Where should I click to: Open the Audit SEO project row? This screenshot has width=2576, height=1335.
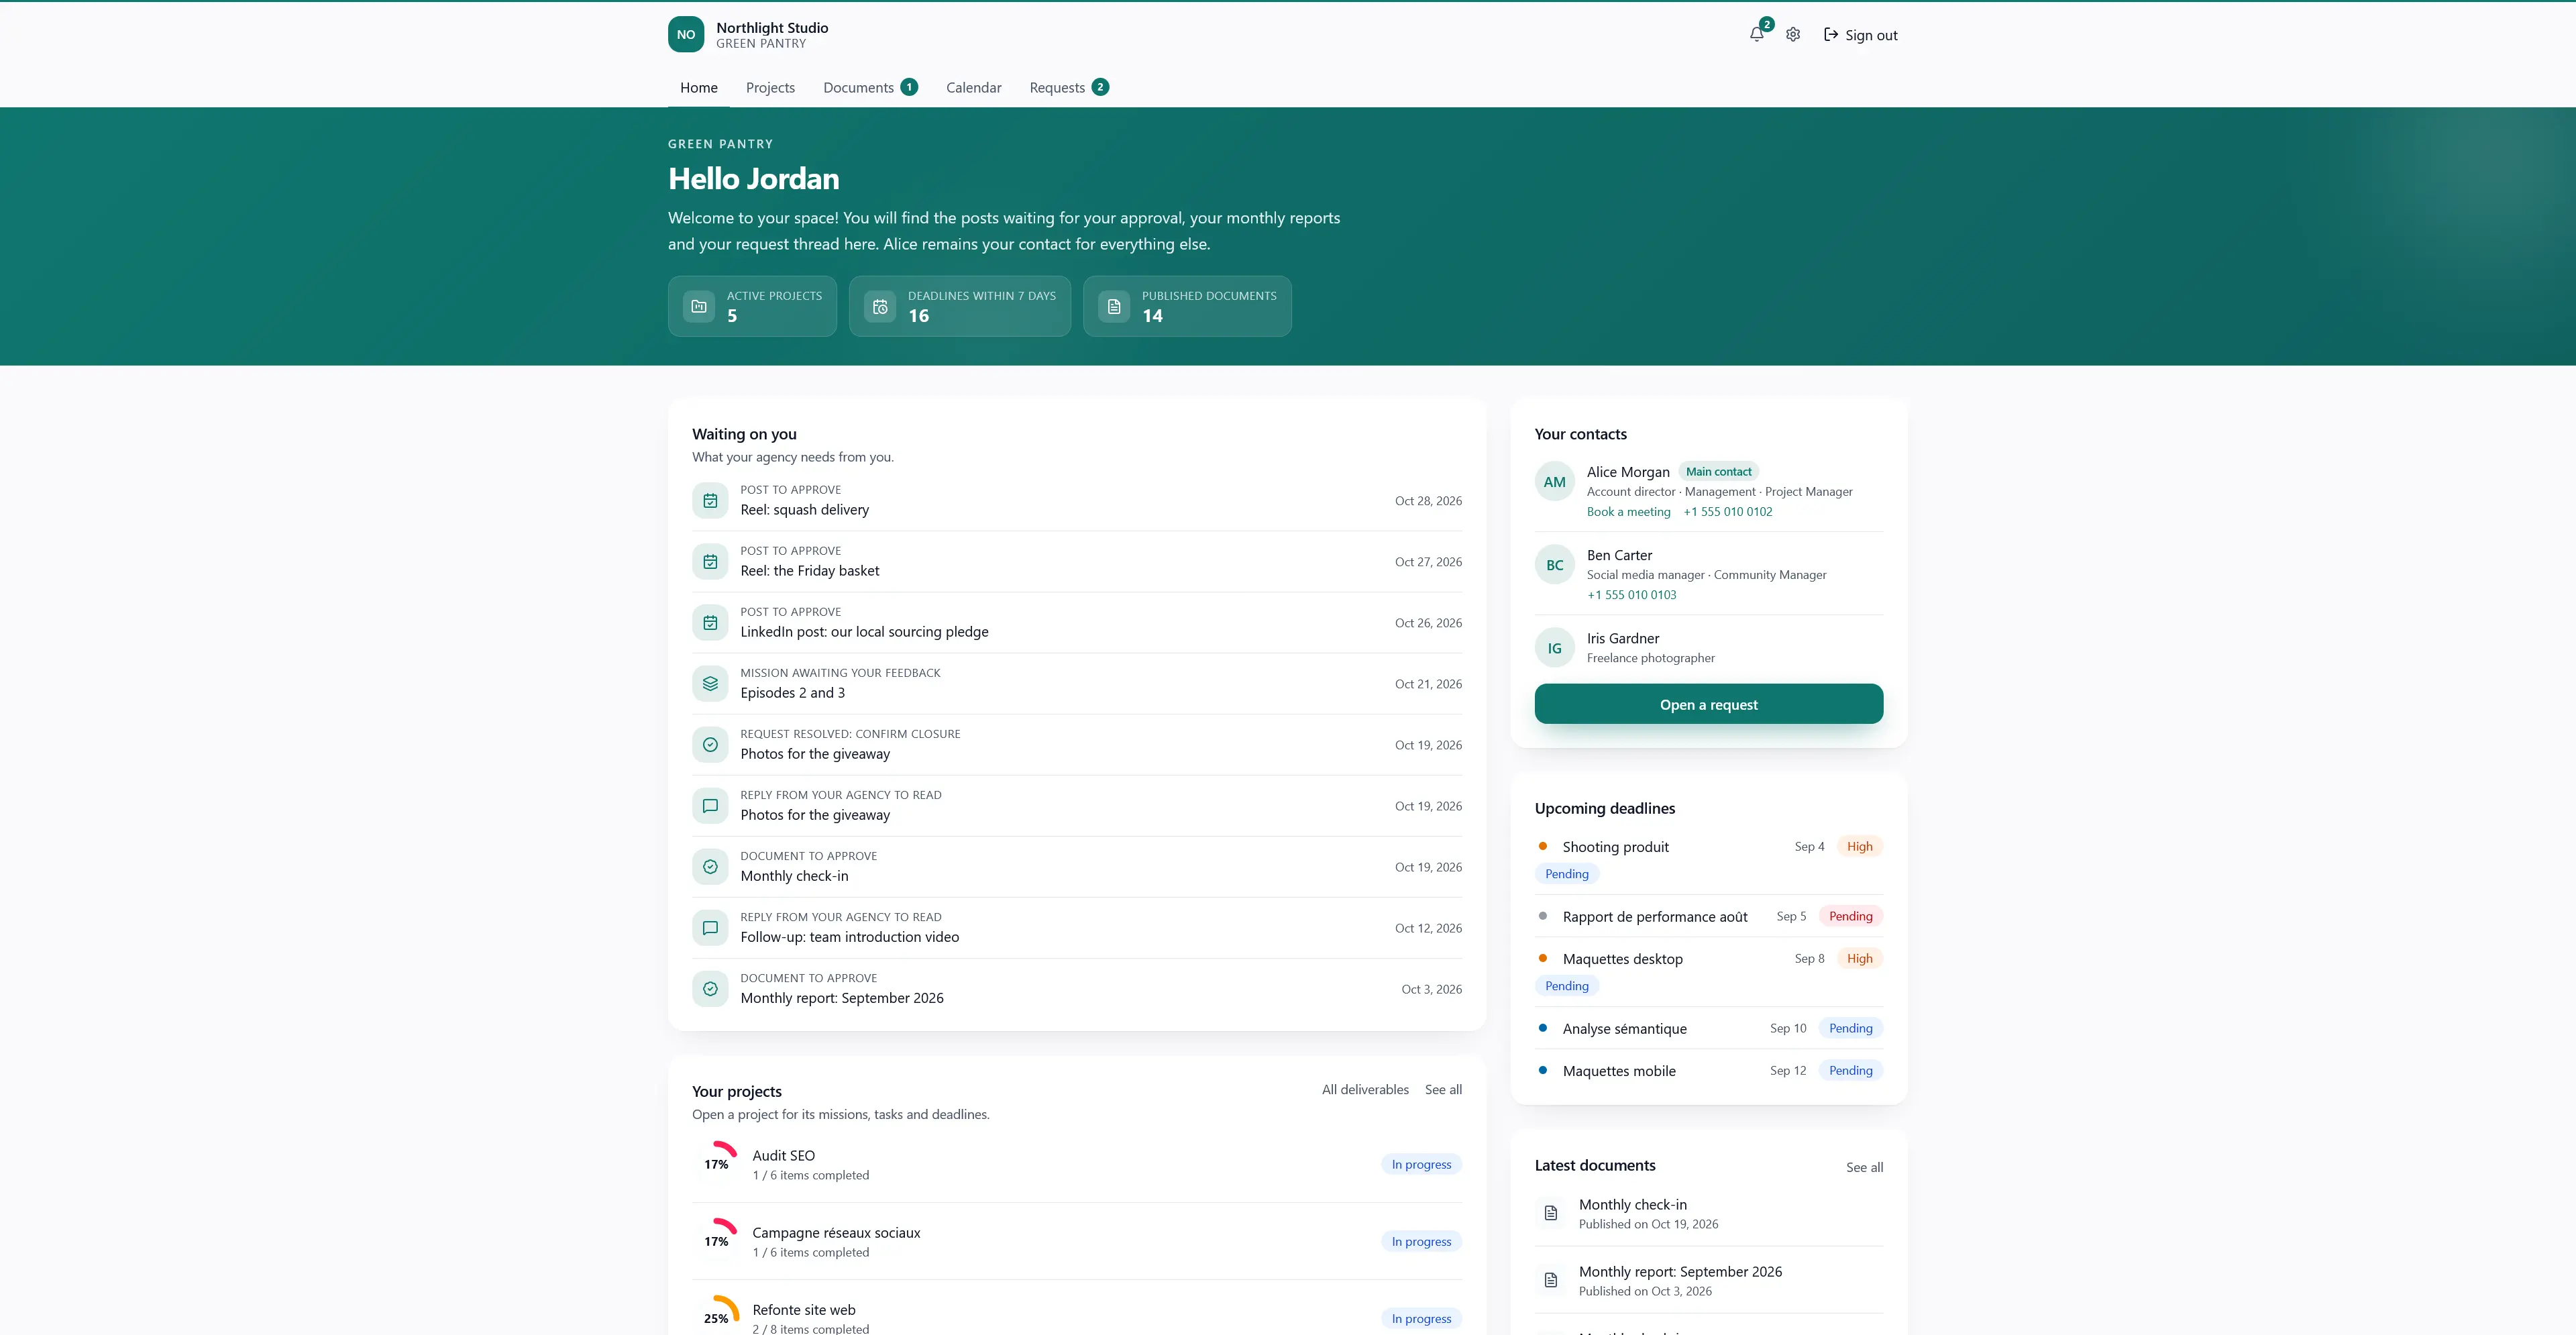point(1077,1164)
